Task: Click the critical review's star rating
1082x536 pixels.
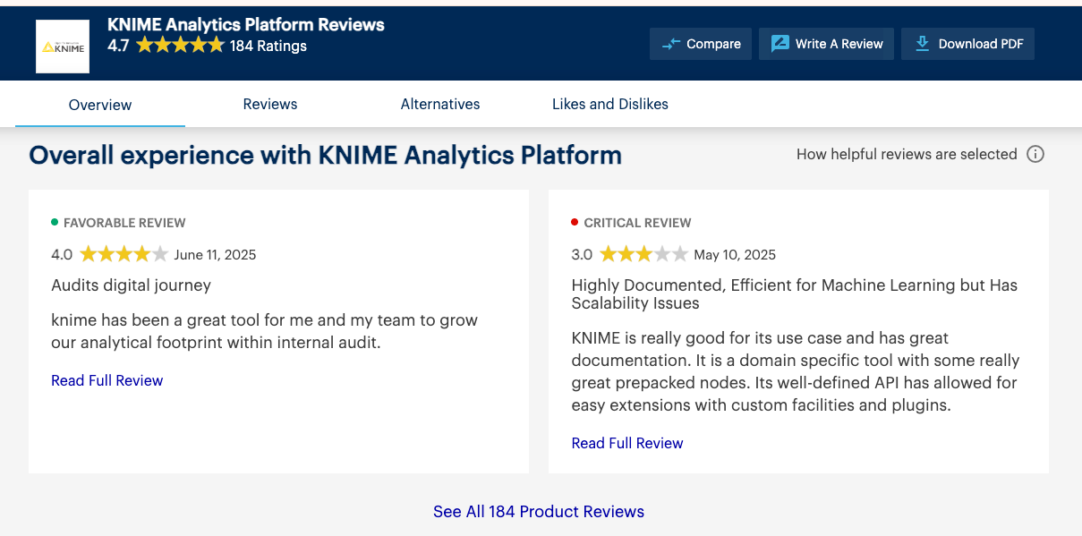Action: (x=643, y=254)
